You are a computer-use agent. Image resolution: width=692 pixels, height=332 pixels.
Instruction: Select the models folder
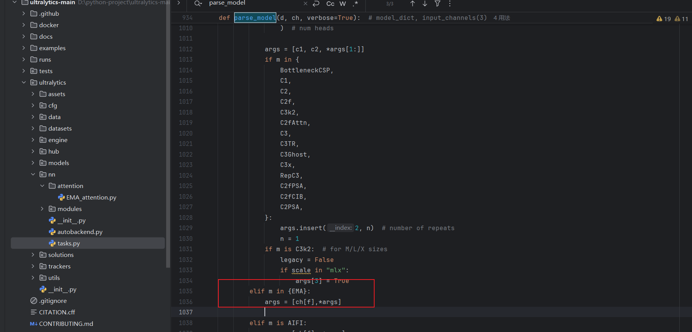(58, 163)
